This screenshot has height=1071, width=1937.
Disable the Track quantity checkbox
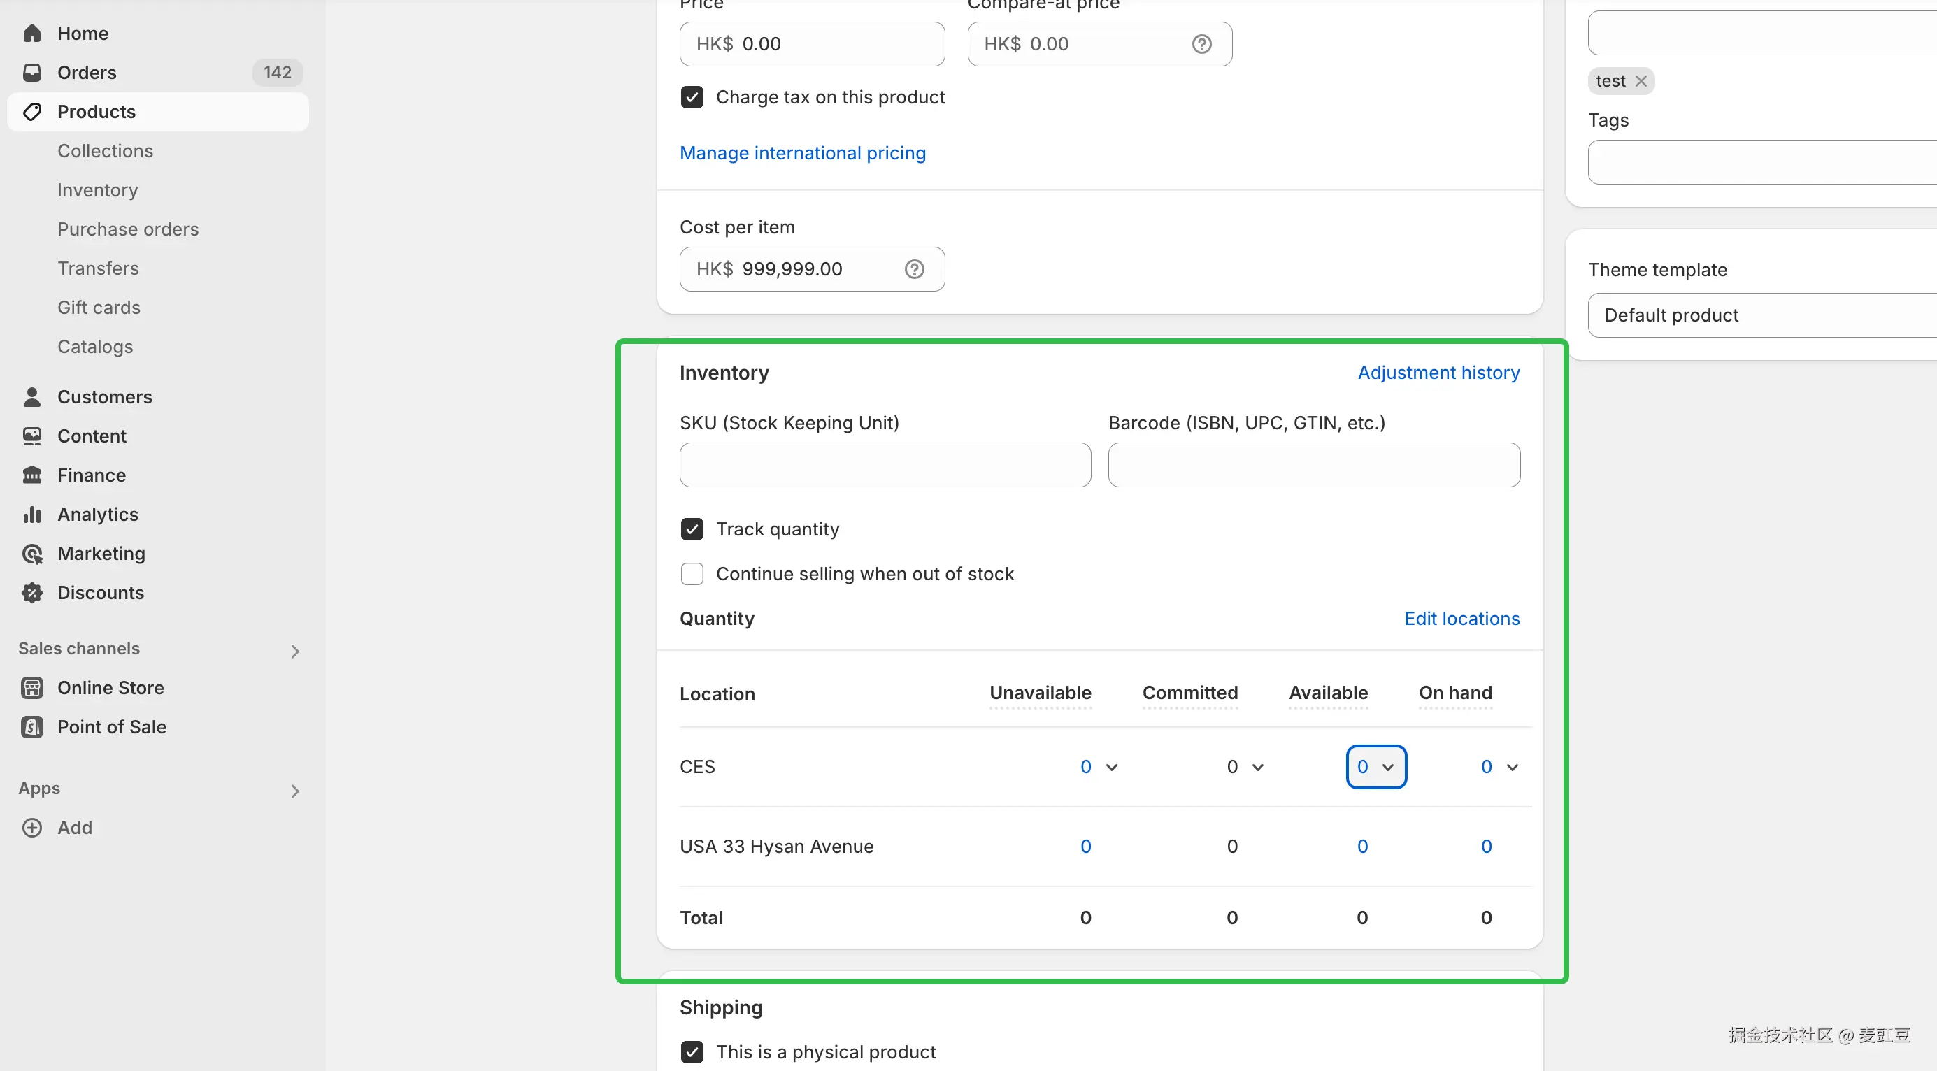[x=692, y=529]
